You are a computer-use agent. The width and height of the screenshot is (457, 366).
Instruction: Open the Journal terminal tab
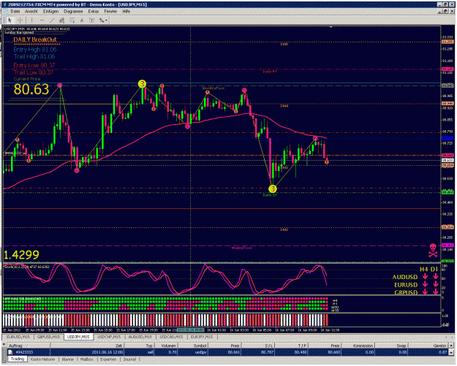pos(129,359)
